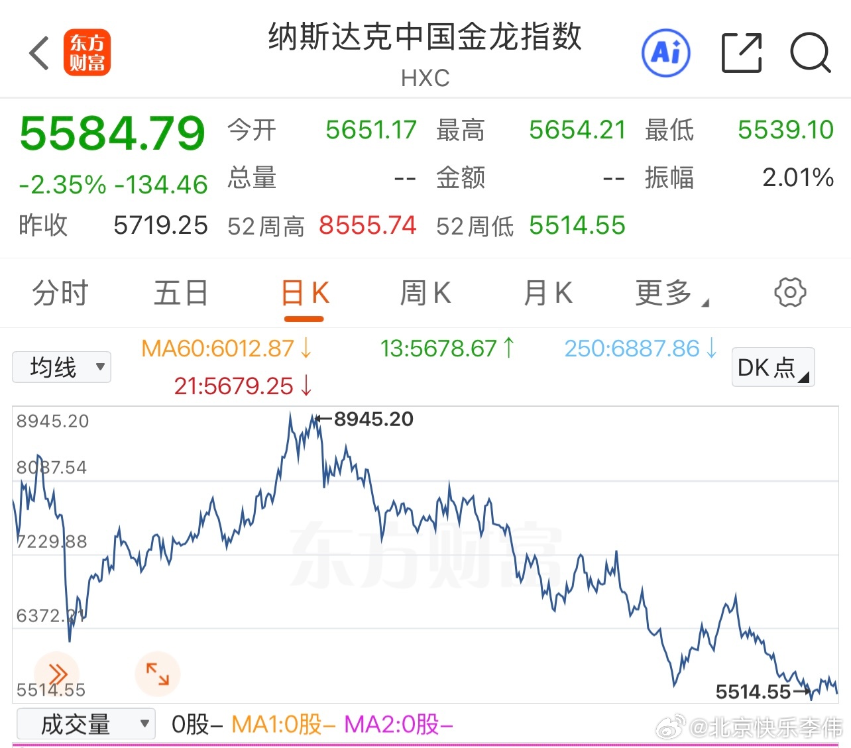Tap the 纳斯达克中国金龙指数 title
The image size is (851, 748).
[x=425, y=37]
